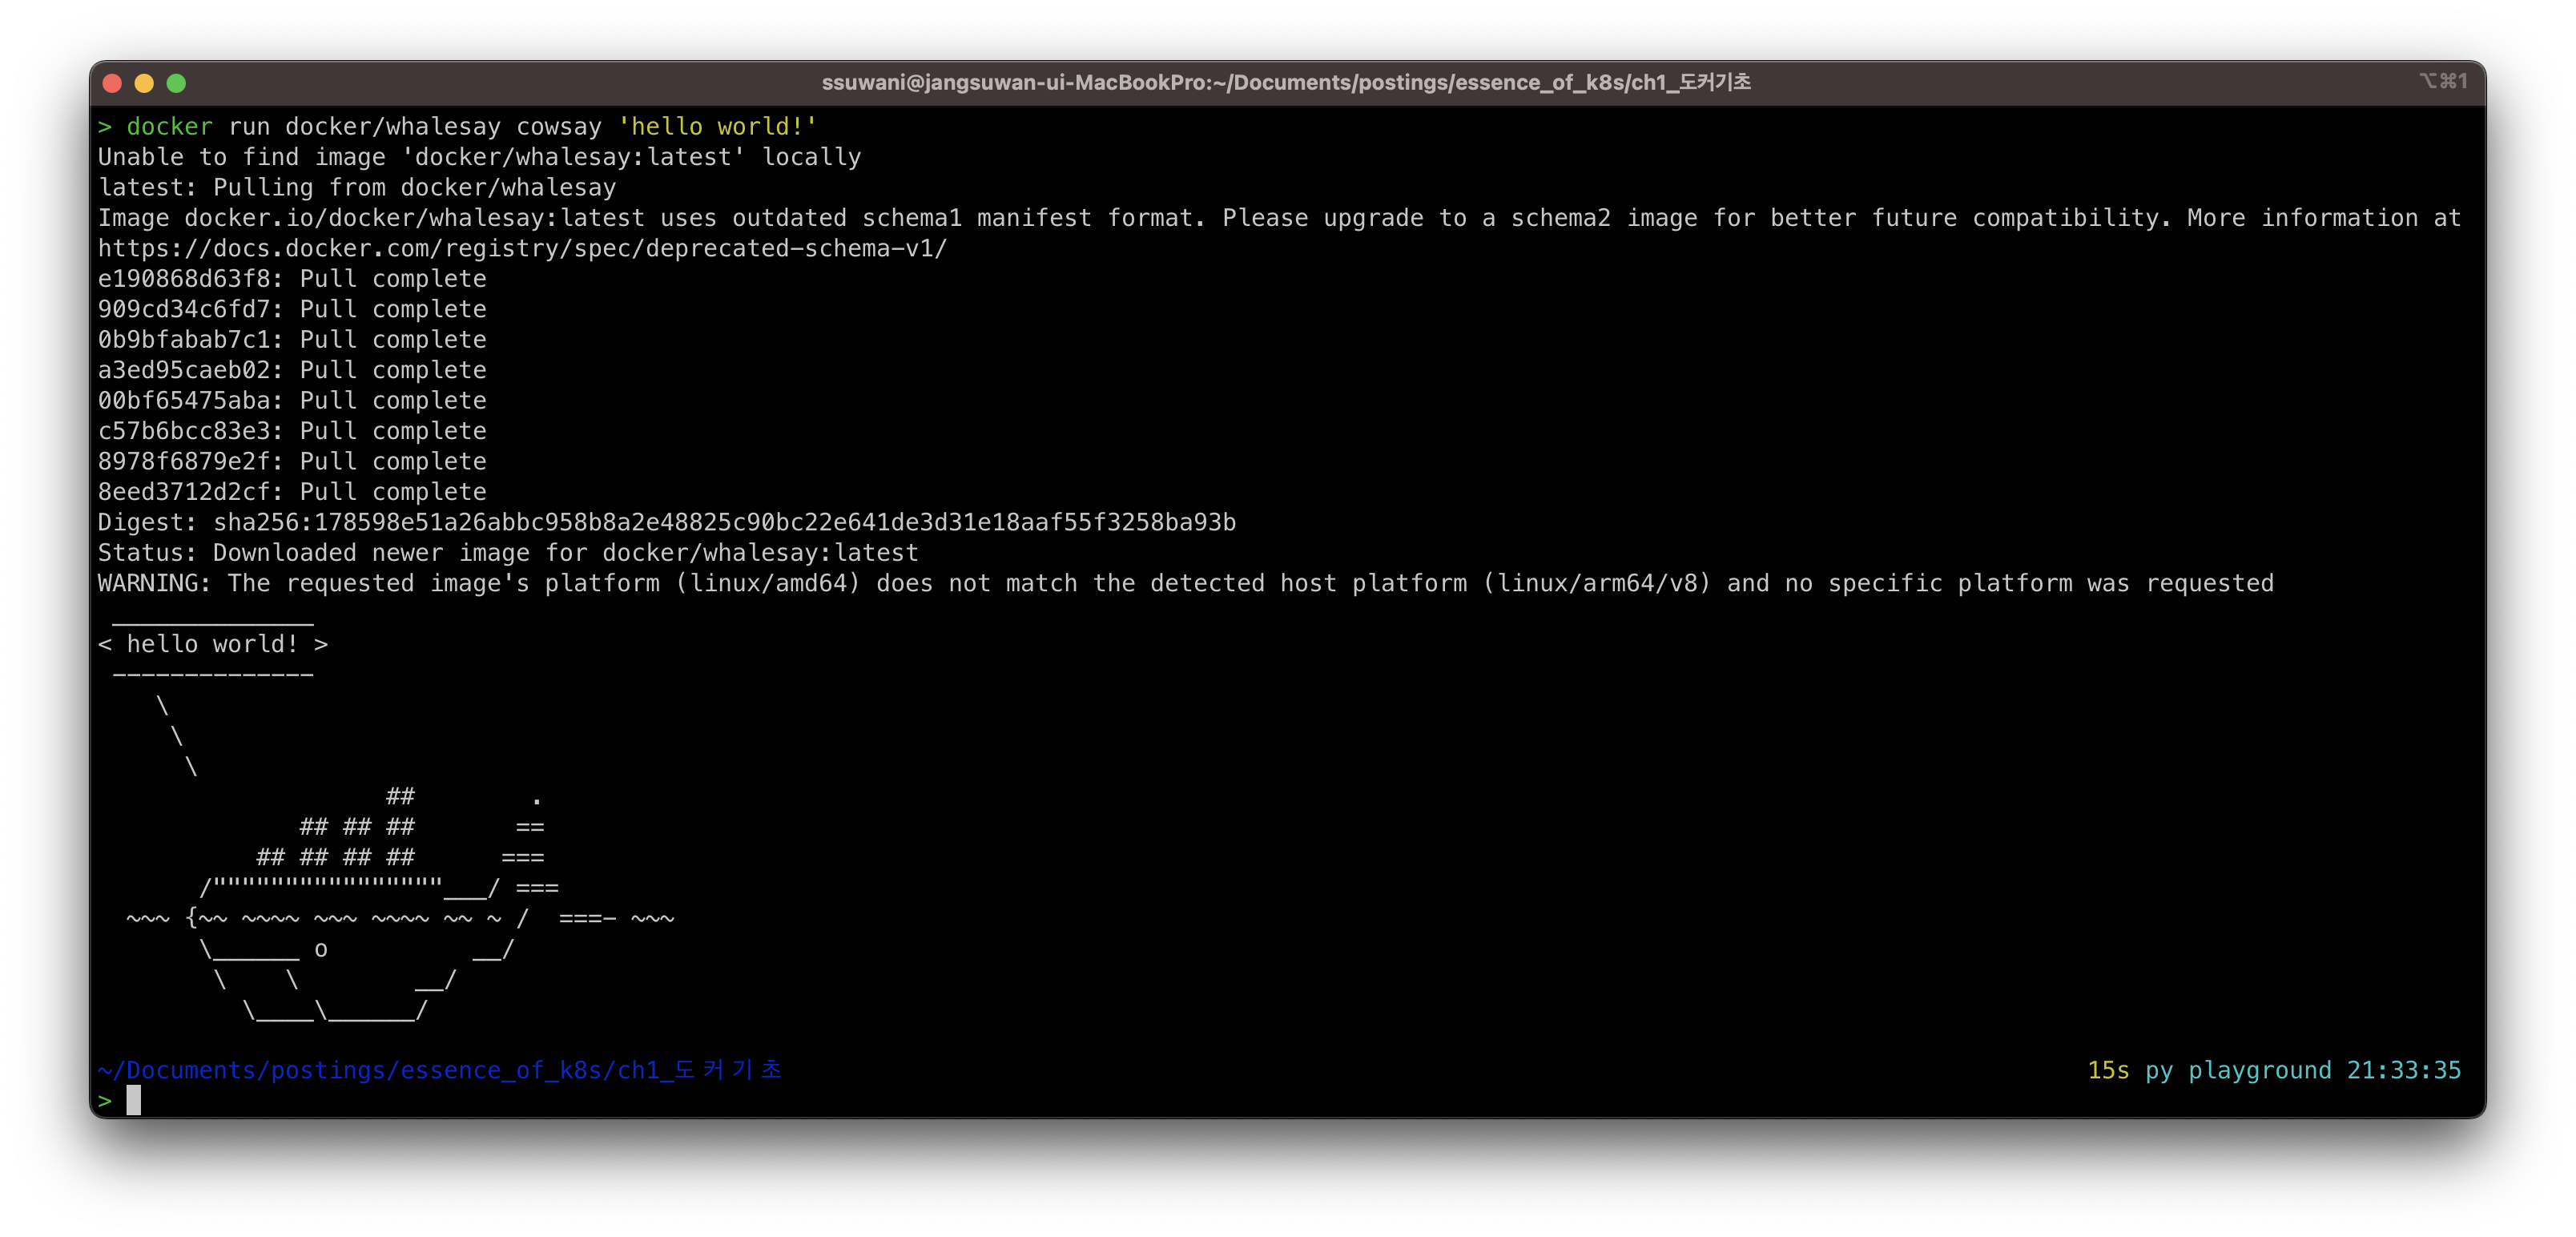
Task: Click the yellow minimize window button
Action: [x=144, y=83]
